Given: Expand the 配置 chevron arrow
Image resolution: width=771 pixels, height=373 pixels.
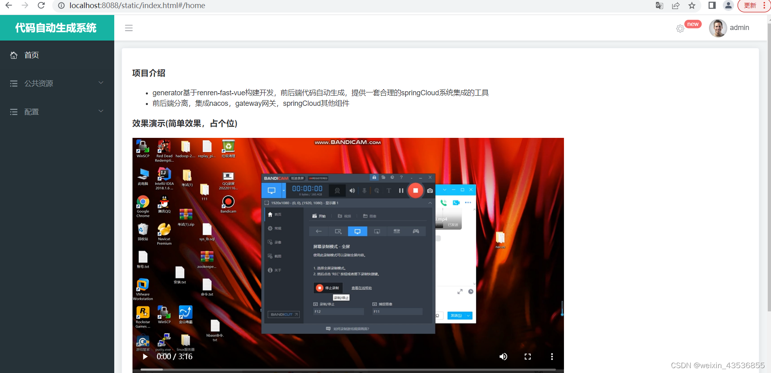Looking at the screenshot, I should click(x=101, y=111).
